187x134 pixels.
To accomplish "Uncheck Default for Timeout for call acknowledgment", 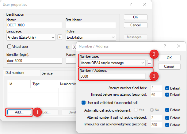I will pos(167,125).
